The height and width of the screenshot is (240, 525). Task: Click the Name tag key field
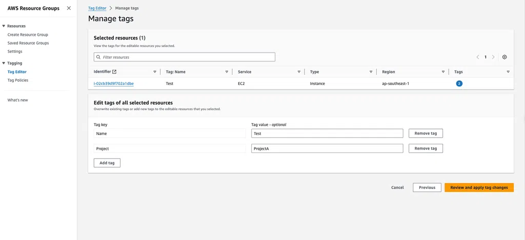tap(170, 133)
